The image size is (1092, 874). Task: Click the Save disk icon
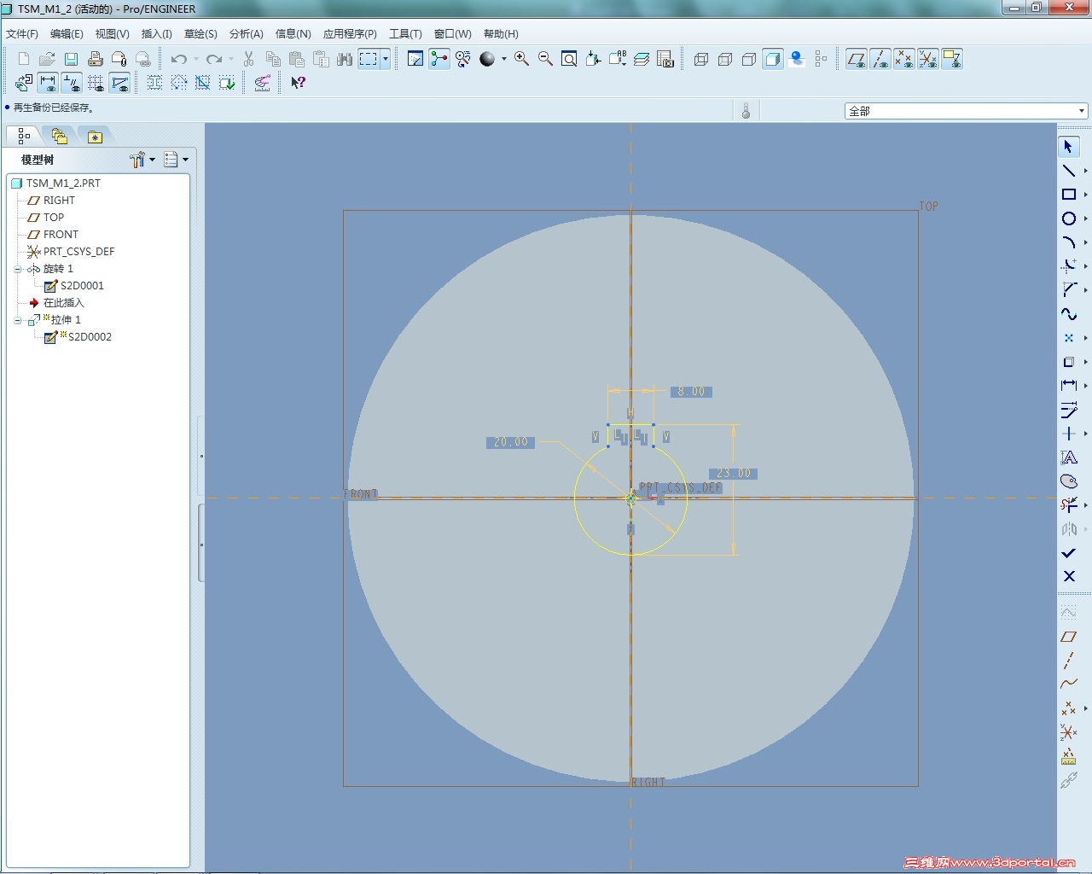(72, 59)
